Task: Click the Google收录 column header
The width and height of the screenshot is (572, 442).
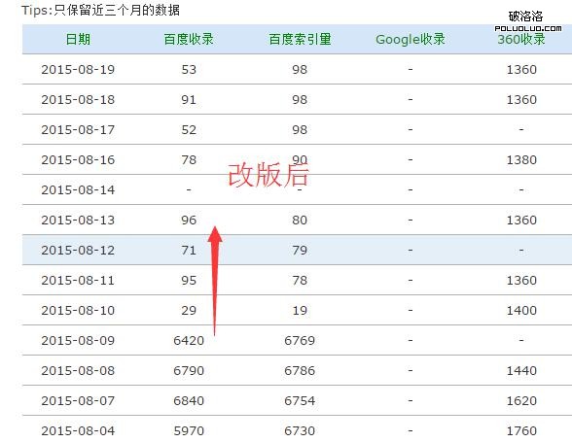Action: (x=411, y=40)
